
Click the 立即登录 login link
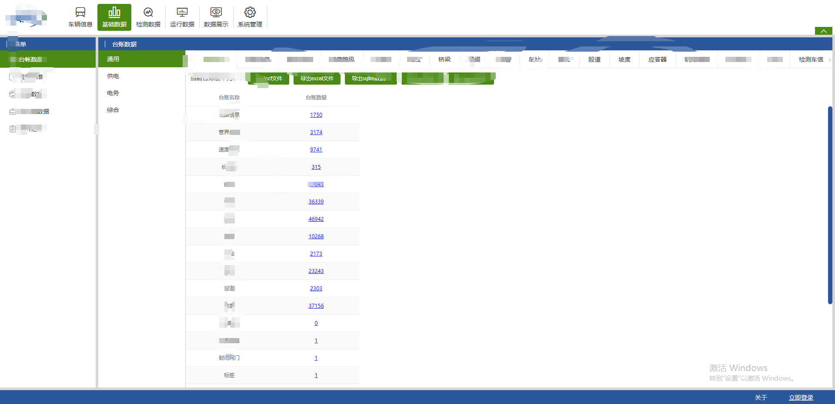click(x=801, y=397)
